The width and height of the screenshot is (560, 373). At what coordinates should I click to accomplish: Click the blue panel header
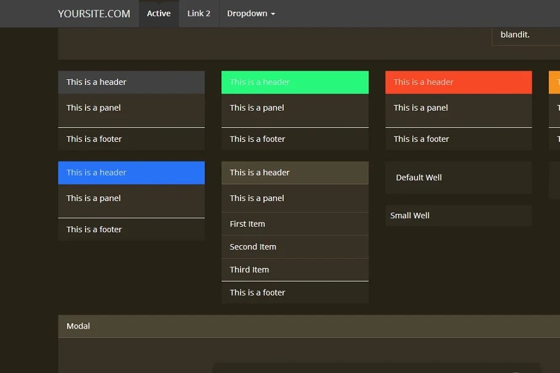tap(131, 173)
